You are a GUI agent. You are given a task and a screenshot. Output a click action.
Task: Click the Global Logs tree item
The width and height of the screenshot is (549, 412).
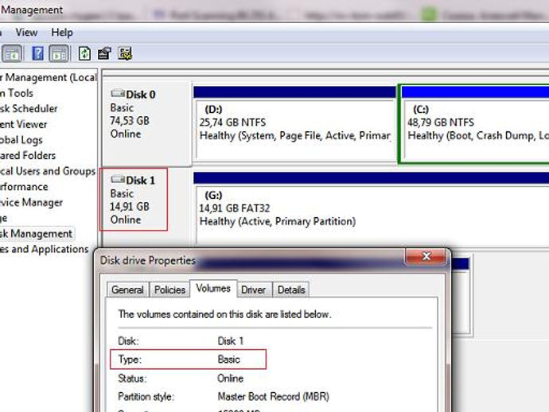coord(21,140)
